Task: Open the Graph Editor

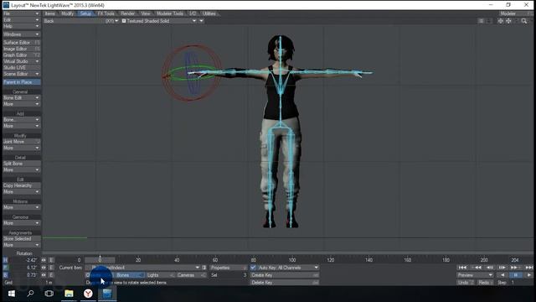Action: 22,55
